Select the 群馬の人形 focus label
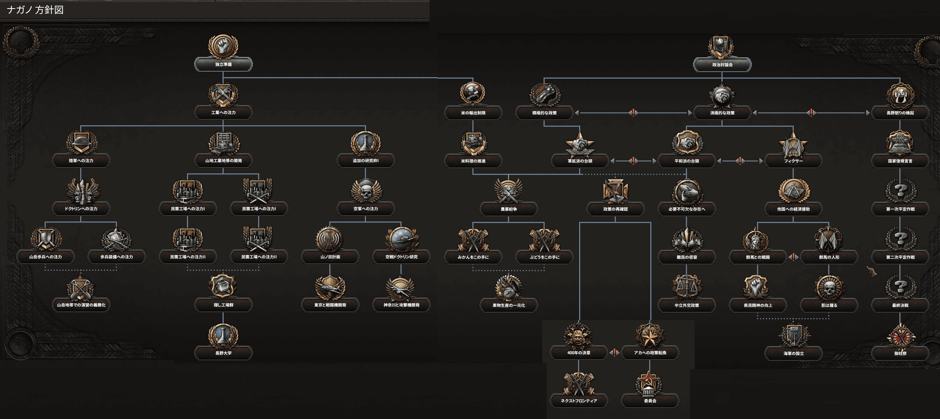940x419 pixels. [x=829, y=257]
